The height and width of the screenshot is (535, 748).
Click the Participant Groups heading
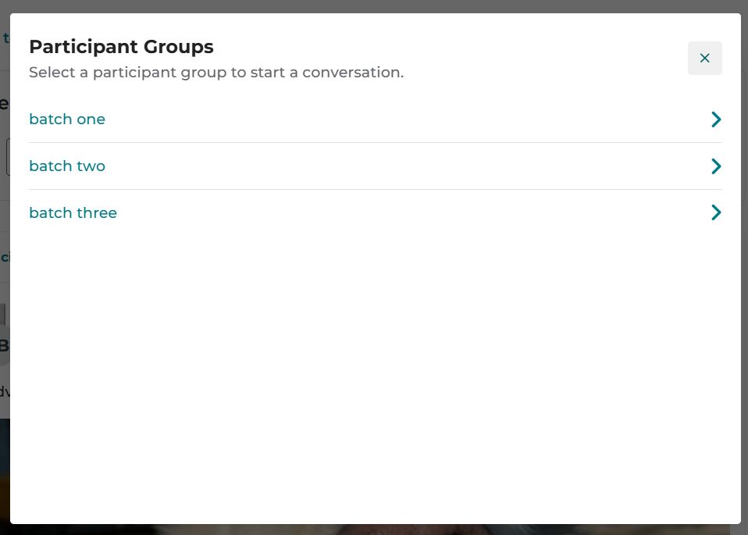[x=121, y=47]
